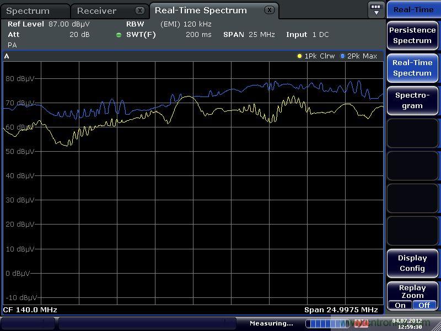Click the green SWT(F) status indicator
This screenshot has height=331, width=441.
(119, 35)
